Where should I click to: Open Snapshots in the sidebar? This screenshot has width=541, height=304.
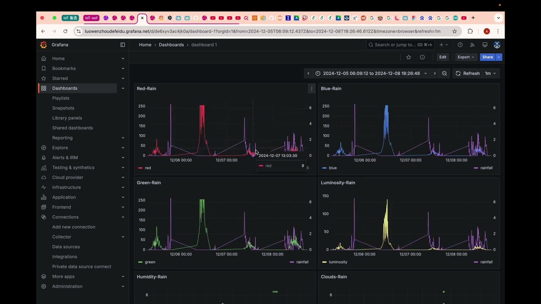pos(63,108)
